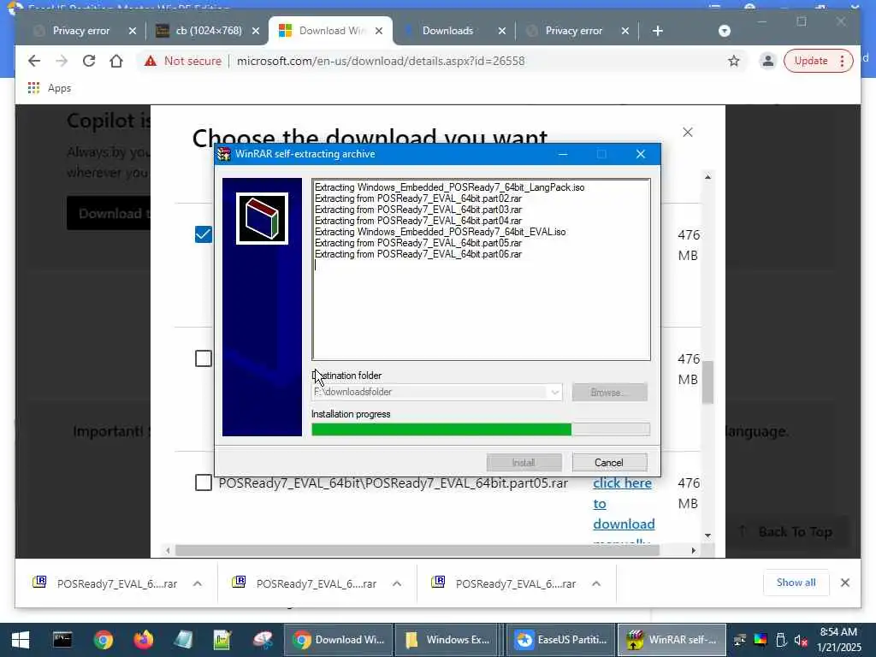Click the USB device tray icon
Image resolution: width=876 pixels, height=657 pixels.
point(781,640)
